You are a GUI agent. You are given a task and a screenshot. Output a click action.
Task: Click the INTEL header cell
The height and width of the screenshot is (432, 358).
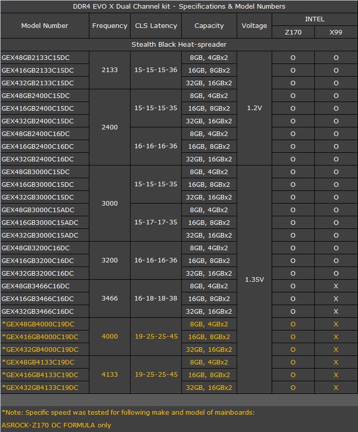point(314,19)
